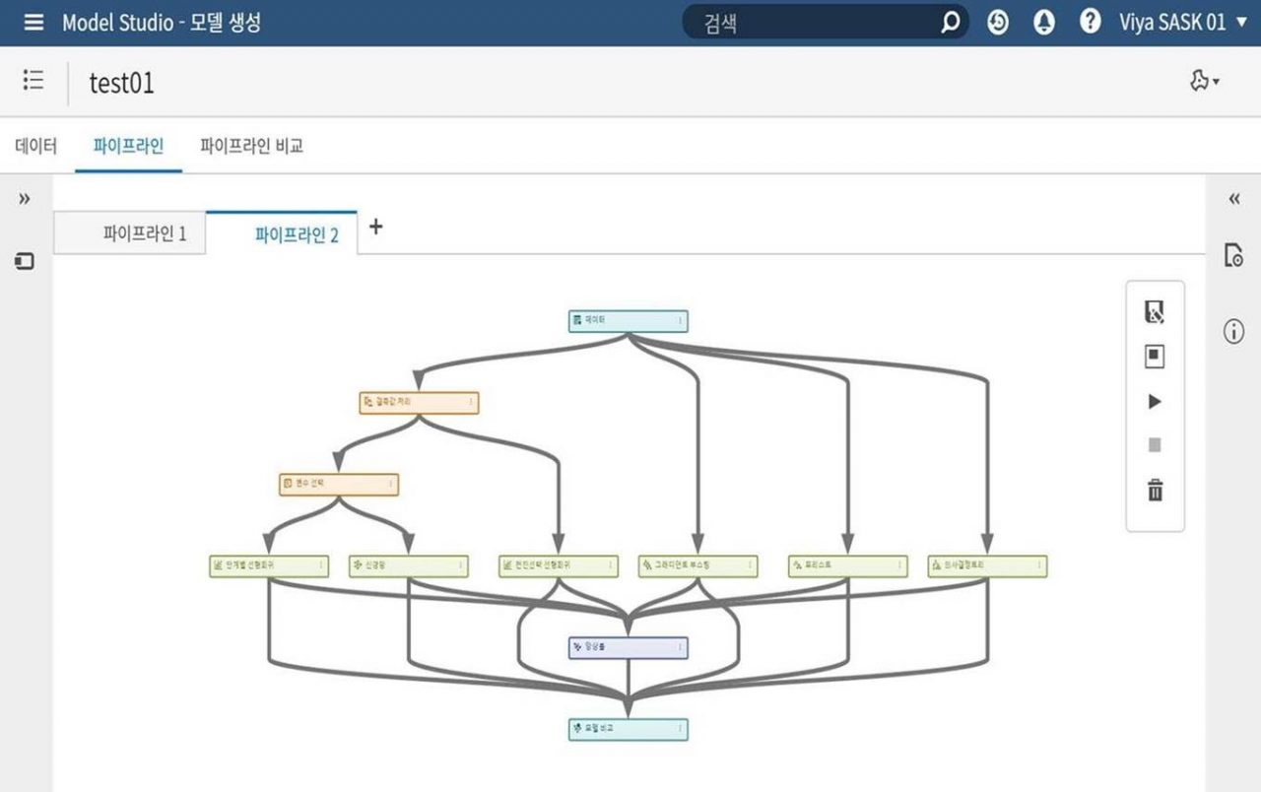Delete the pipeline using the trash icon
The width and height of the screenshot is (1261, 792).
(x=1155, y=490)
